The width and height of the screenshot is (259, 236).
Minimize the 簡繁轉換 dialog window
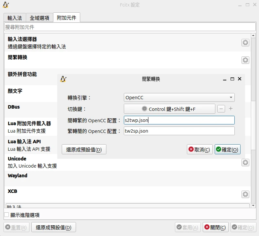(x=225, y=80)
